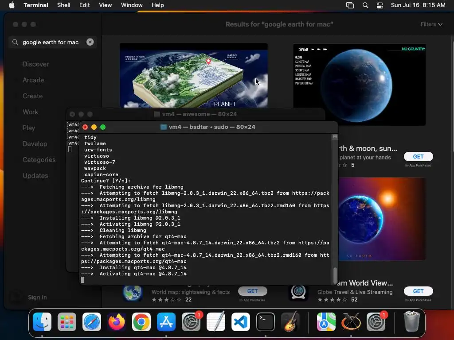Click the 'xapian-core' line in terminal

click(101, 174)
